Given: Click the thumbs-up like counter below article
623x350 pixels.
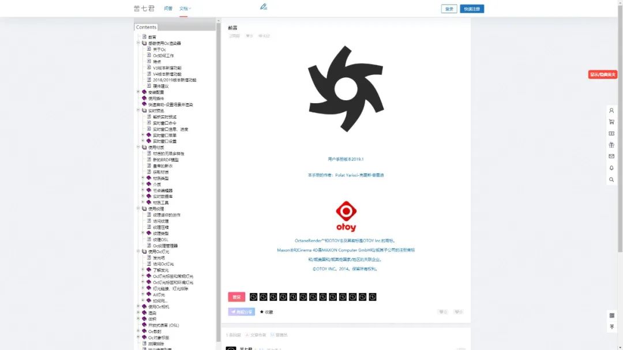Looking at the screenshot, I should click(443, 312).
